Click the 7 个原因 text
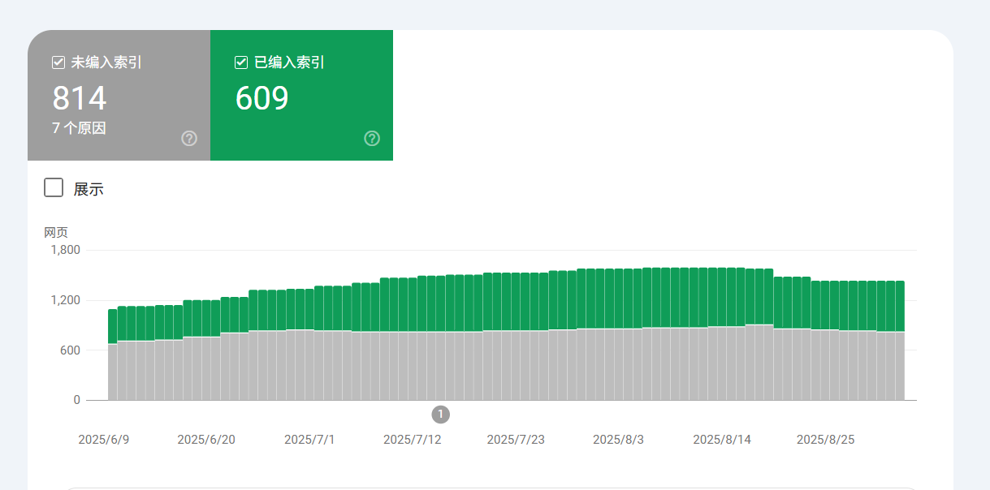Screen dimensions: 990x490 (x=80, y=128)
